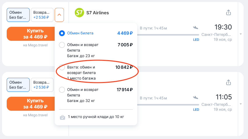Select 'Возврат +2 536 ₽' tab in second ticket
The image size is (248, 139).
tap(42, 85)
